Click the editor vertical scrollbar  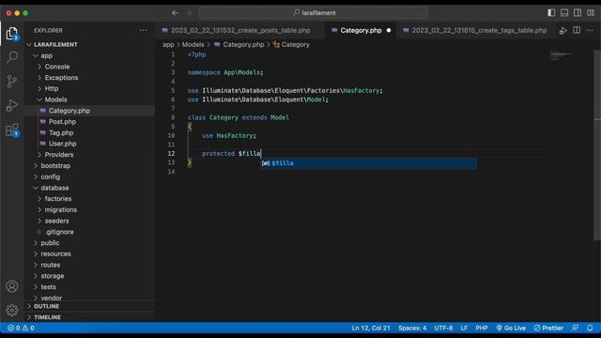click(x=597, y=146)
